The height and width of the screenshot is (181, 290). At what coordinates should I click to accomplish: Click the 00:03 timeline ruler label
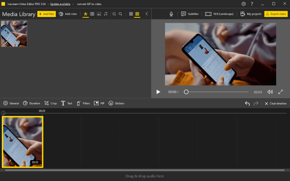42,111
